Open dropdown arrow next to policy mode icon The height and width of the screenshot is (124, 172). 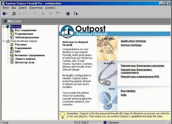coord(20,14)
